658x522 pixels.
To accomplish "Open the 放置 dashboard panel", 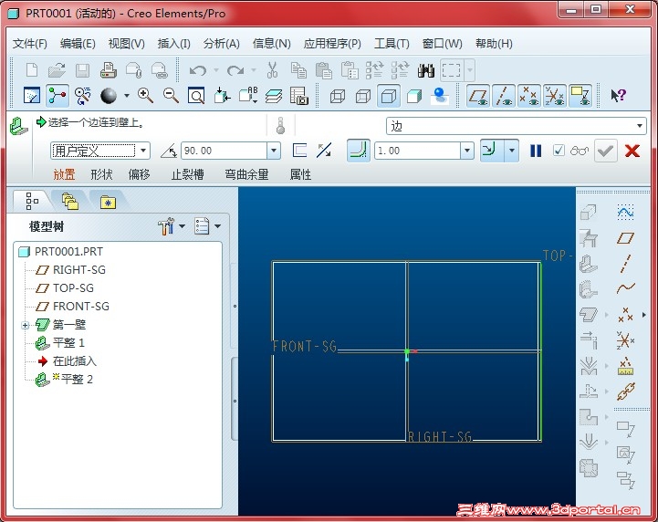I will coord(64,174).
